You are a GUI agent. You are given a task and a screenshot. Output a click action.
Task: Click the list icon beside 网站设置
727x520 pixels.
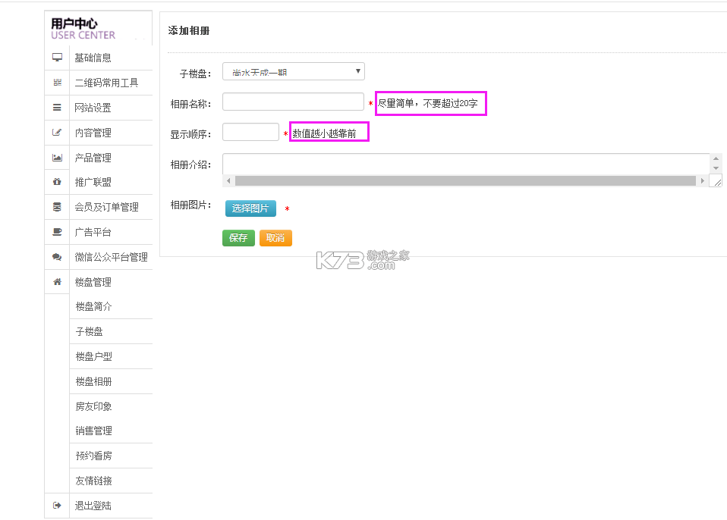point(57,108)
